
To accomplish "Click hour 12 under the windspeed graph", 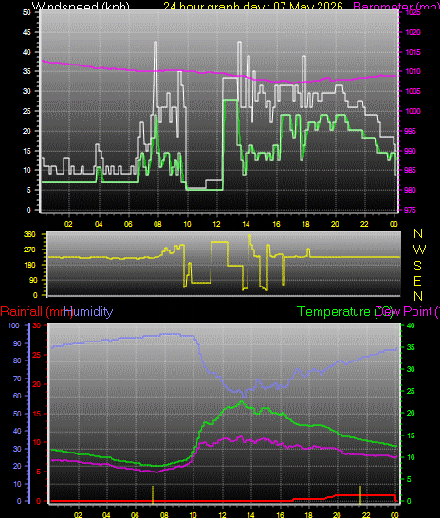I will coord(216,224).
